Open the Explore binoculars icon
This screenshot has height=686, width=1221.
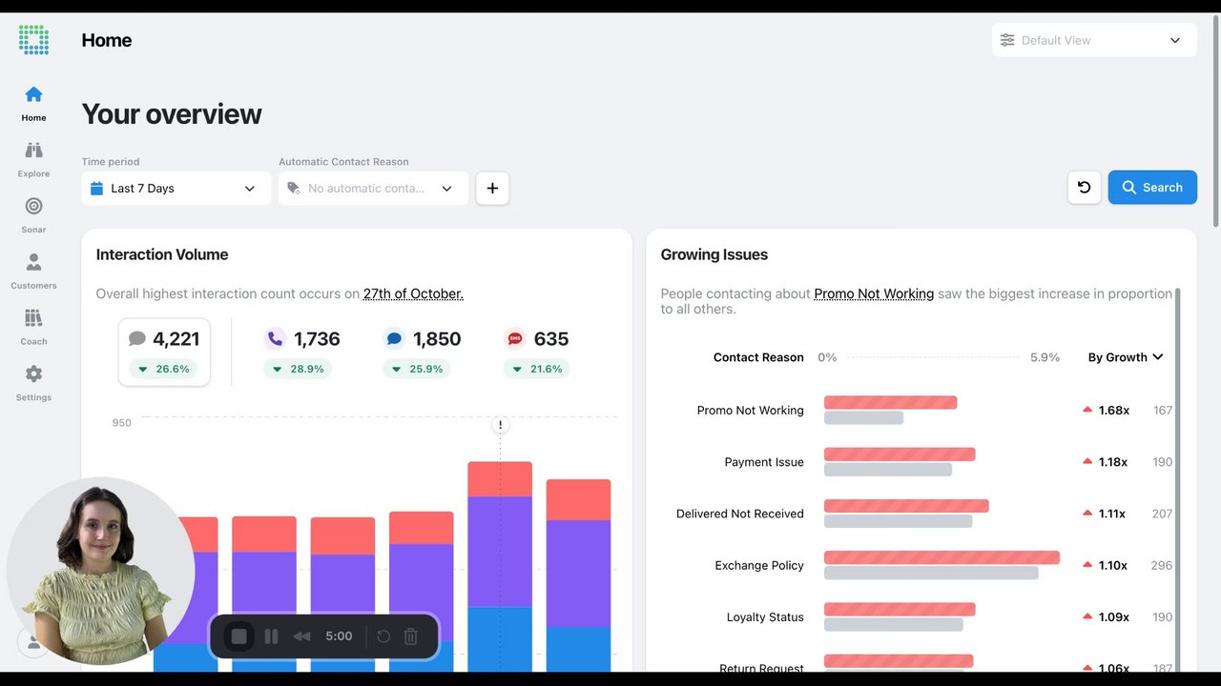point(33,151)
